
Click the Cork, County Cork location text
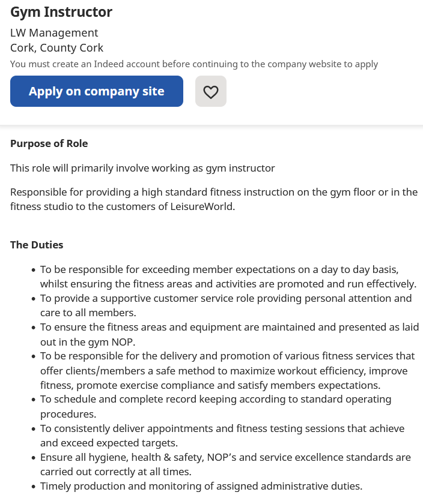[x=56, y=48]
